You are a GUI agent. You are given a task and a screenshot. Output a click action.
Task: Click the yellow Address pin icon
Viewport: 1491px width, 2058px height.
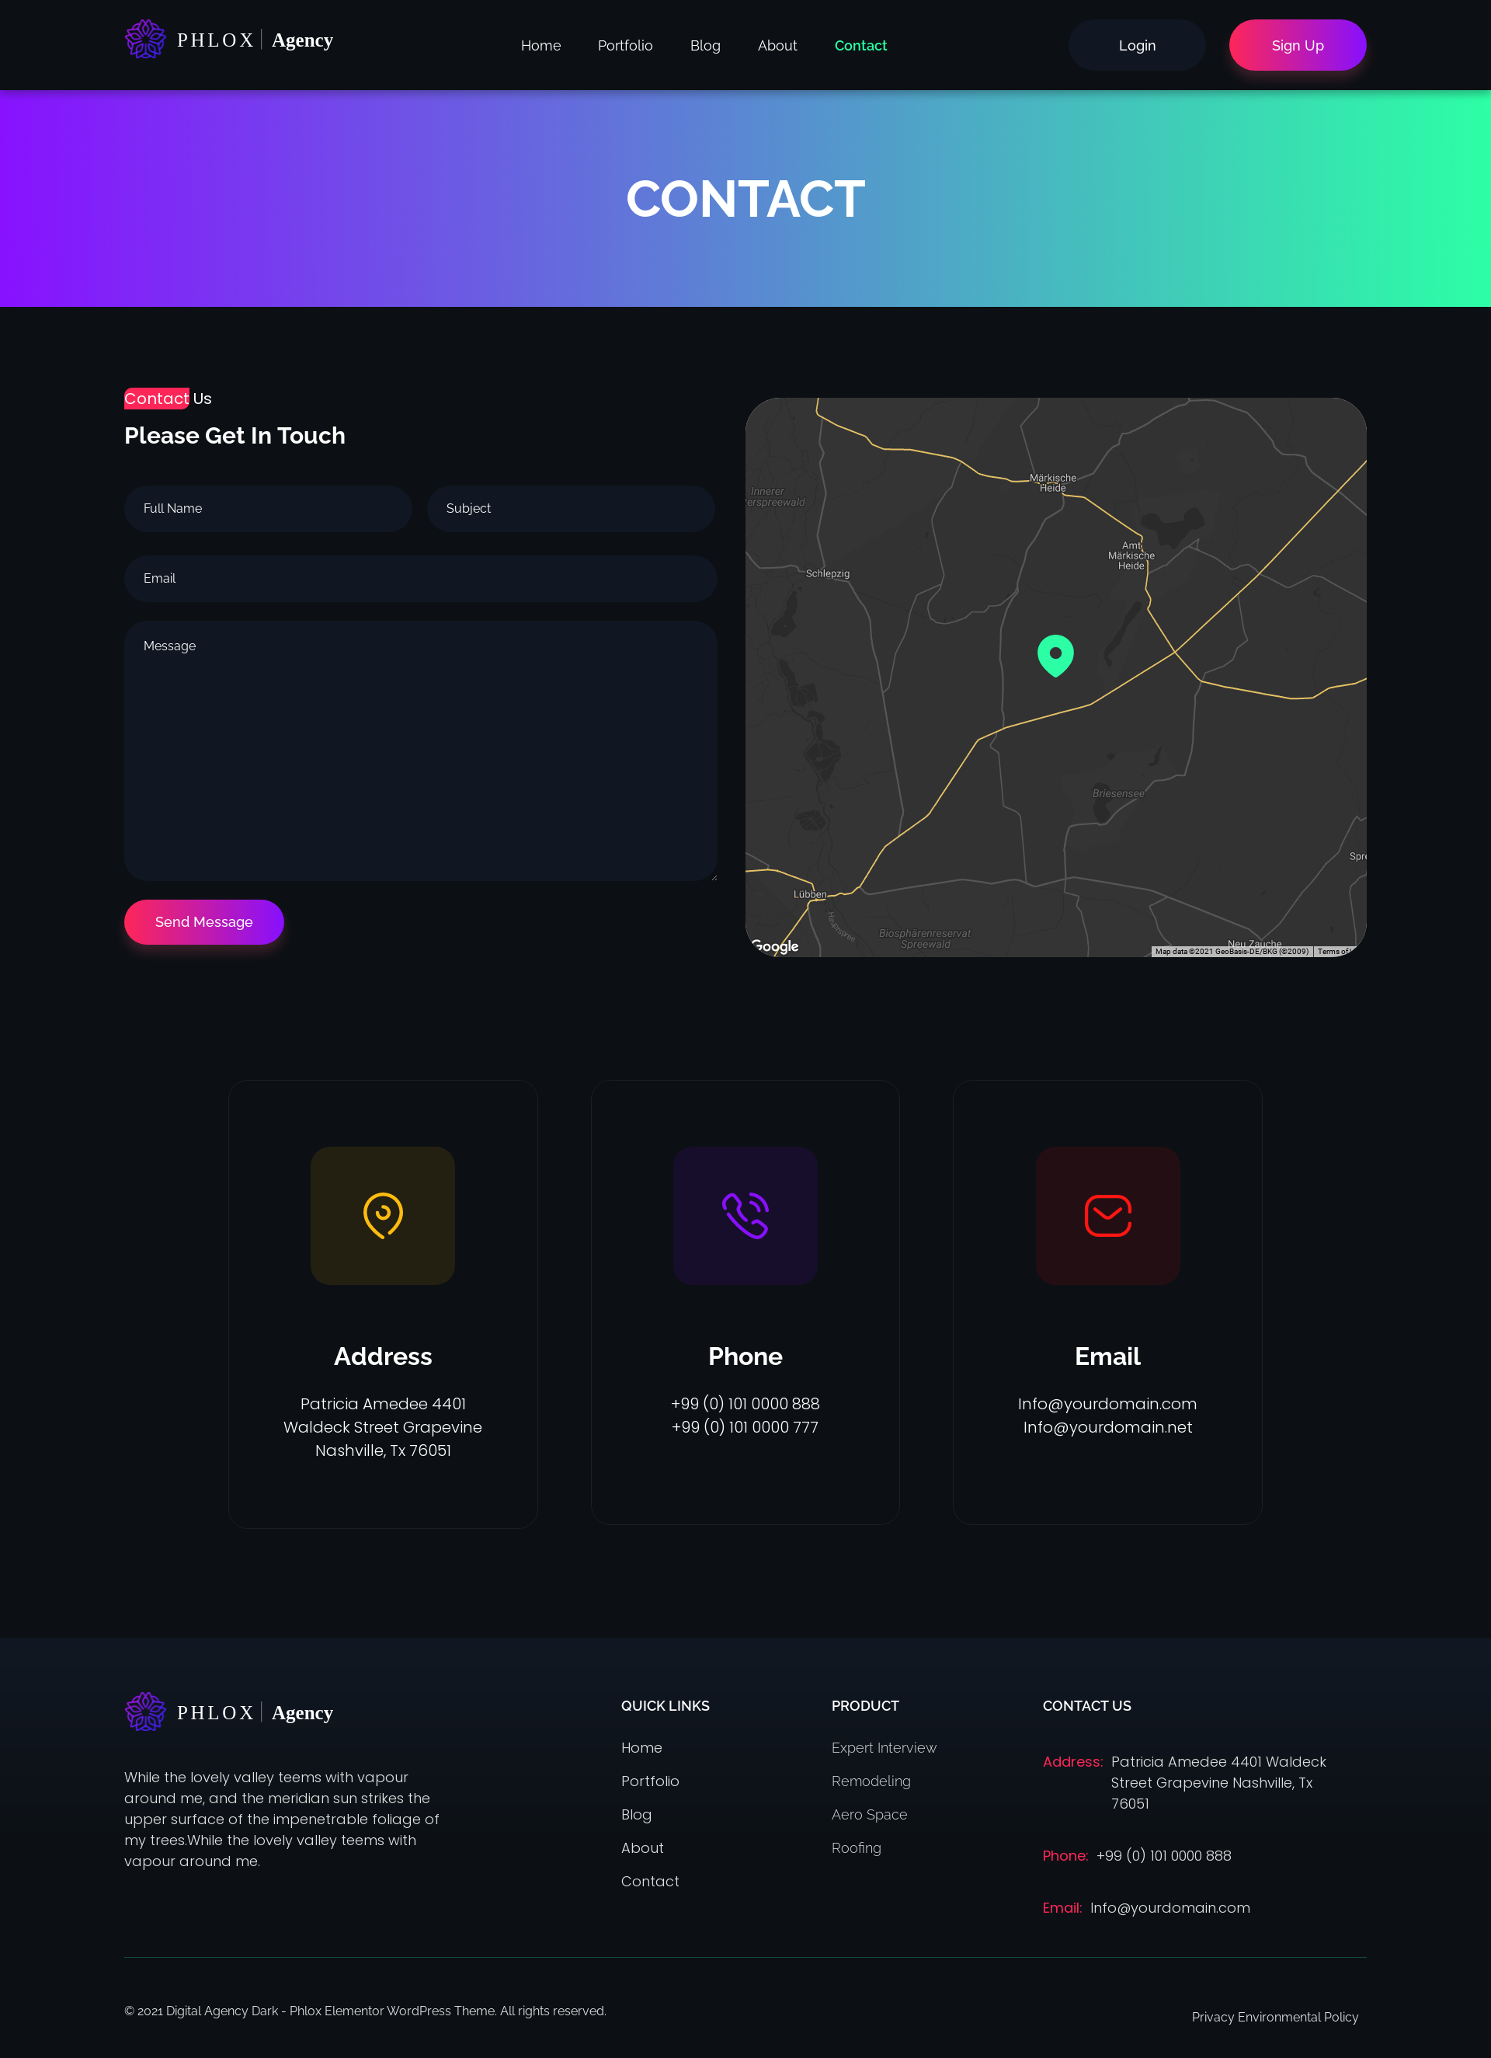coord(383,1215)
